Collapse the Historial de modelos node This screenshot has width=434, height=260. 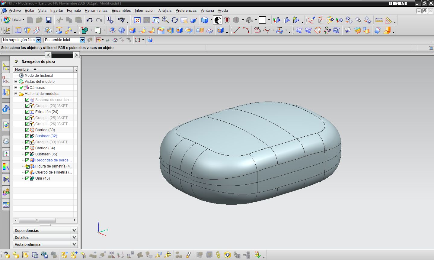click(x=16, y=94)
